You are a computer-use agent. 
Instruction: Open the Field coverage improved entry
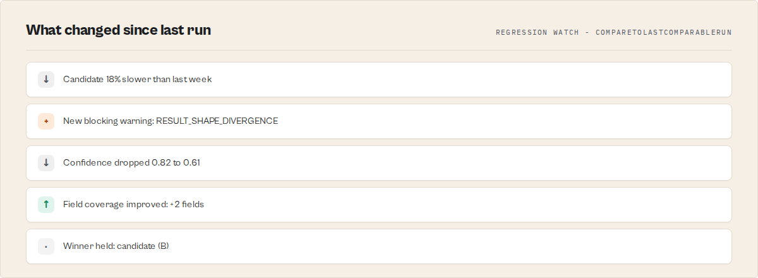(x=379, y=205)
